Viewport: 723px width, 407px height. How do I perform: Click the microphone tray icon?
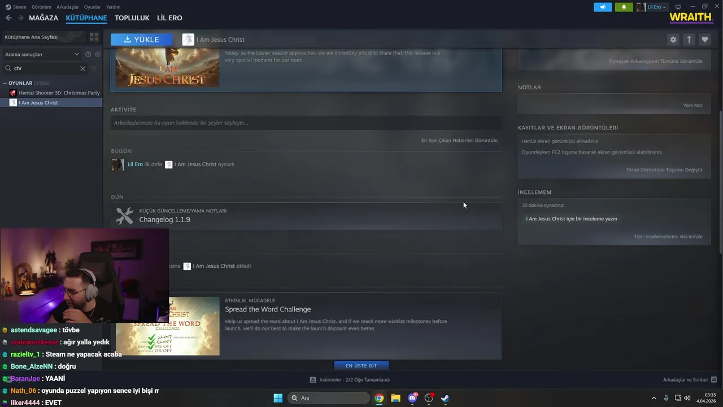(666, 398)
